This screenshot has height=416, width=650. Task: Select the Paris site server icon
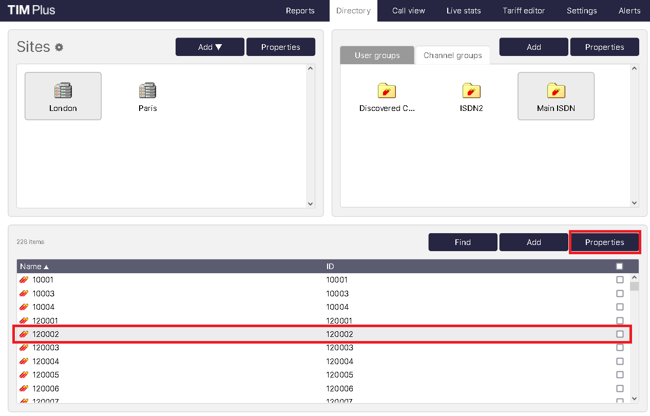pyautogui.click(x=147, y=91)
